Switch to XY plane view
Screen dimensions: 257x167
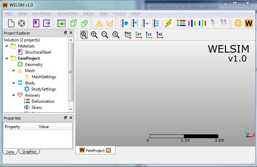(x=138, y=35)
